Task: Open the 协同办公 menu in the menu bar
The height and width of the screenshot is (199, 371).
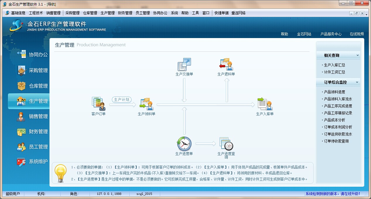Action: pyautogui.click(x=160, y=13)
